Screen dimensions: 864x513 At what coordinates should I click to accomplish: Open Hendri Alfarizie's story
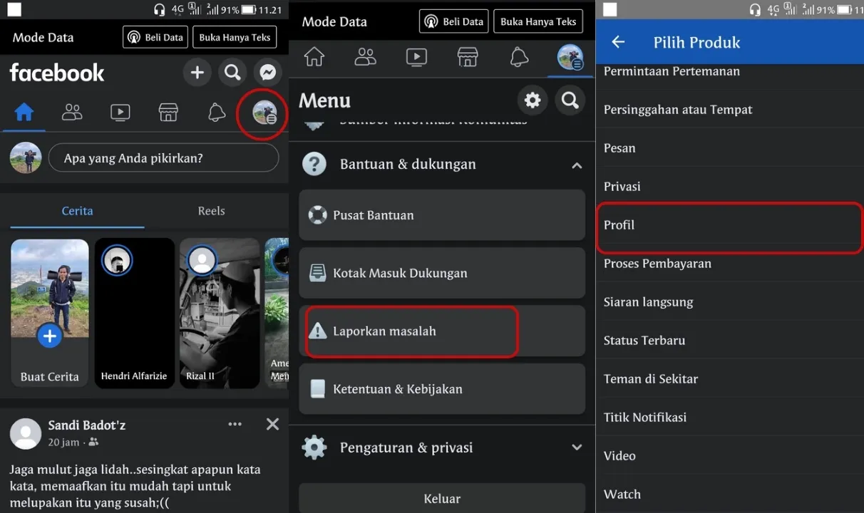(134, 313)
